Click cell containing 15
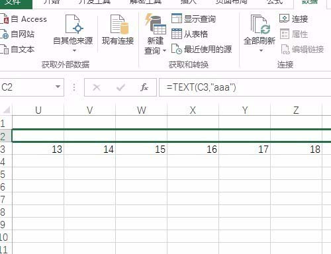The image size is (331, 254). [142, 149]
